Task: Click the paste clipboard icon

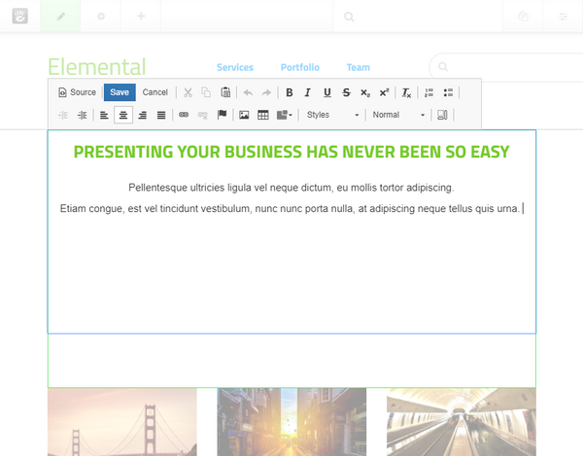Action: tap(225, 92)
